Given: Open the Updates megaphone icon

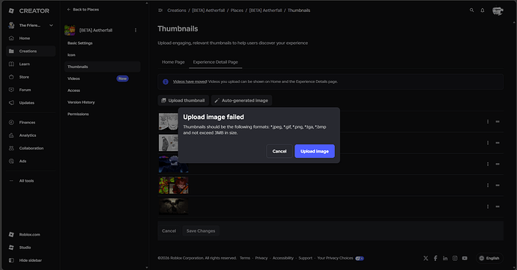Looking at the screenshot, I should [11, 102].
